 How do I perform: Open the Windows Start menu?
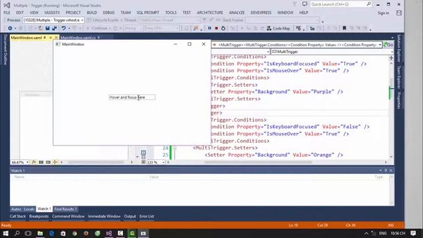coord(5,233)
